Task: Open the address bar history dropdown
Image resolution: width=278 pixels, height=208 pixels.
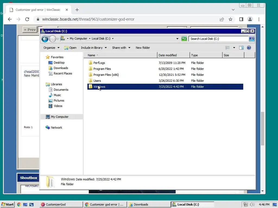Action: coord(177,39)
